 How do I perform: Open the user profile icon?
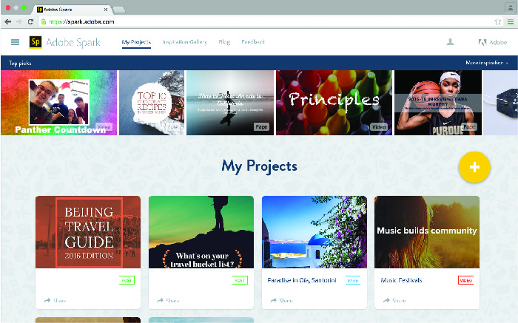pos(450,42)
